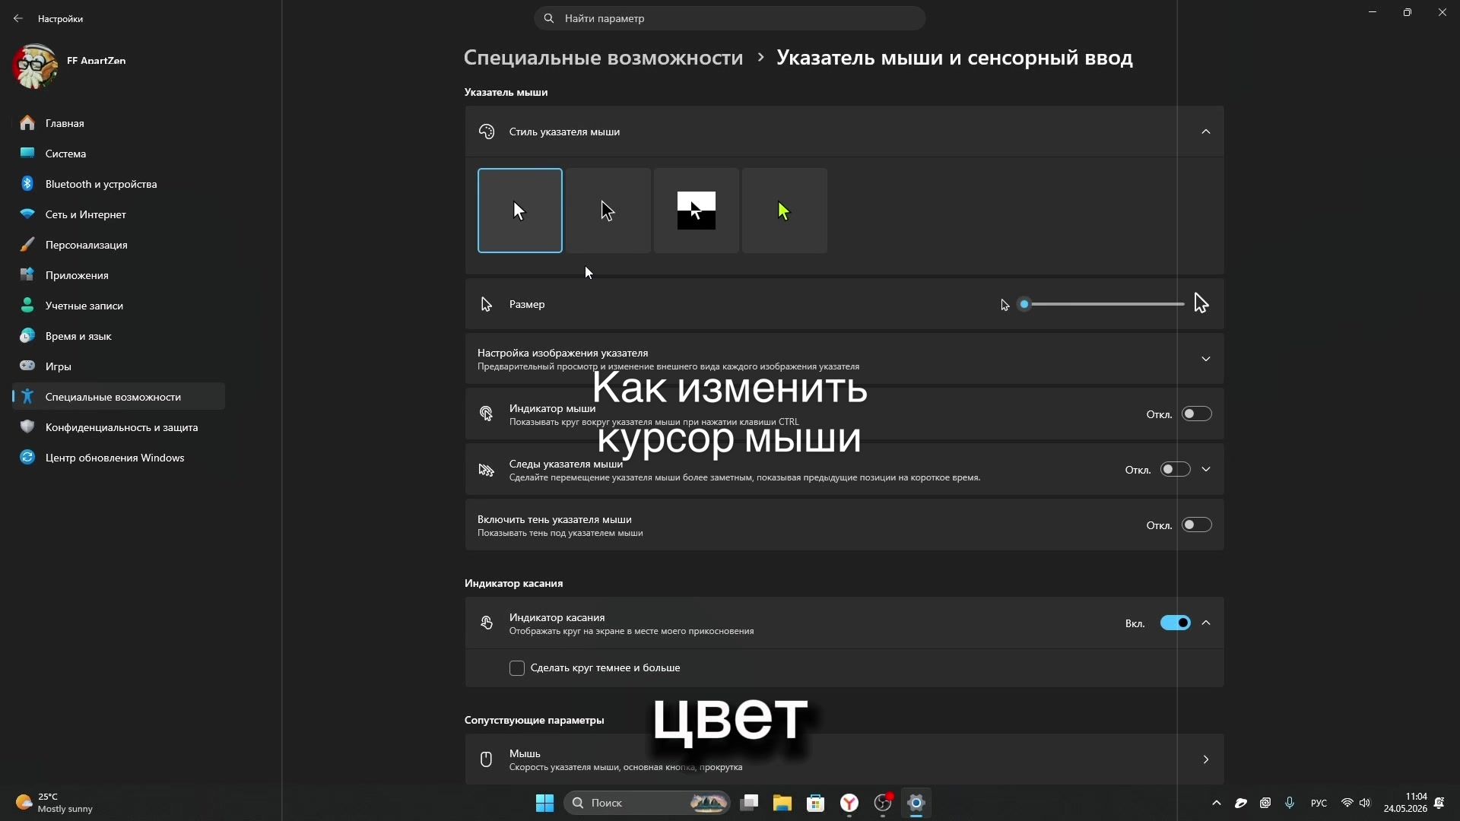Click the pointer style palette icon

point(487,132)
